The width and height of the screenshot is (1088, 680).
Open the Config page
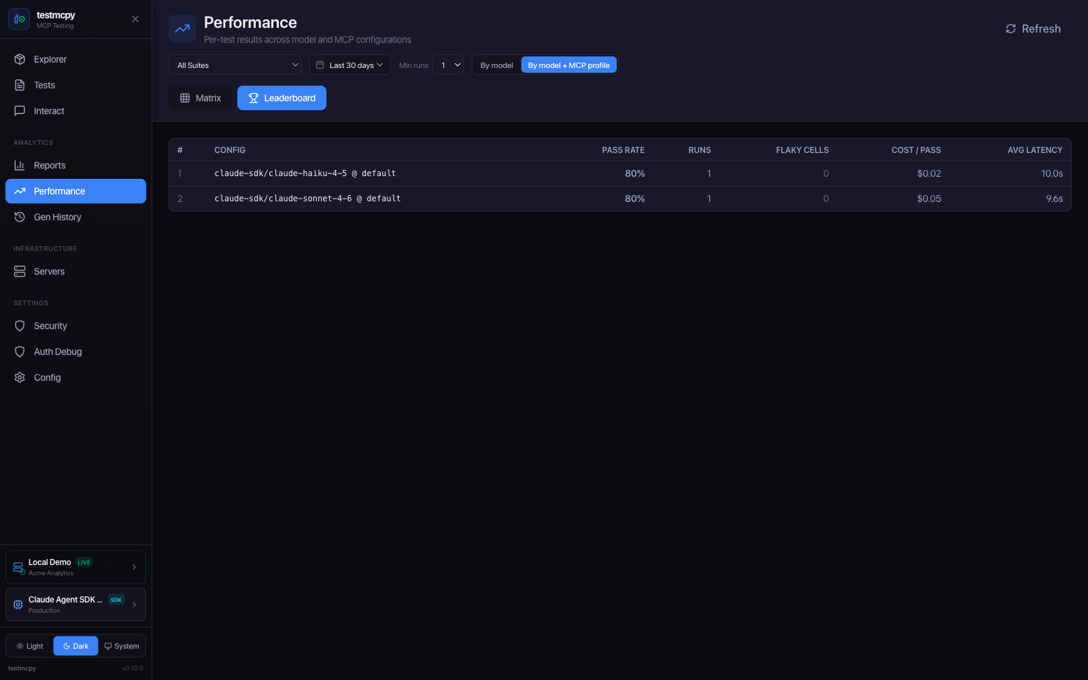pyautogui.click(x=75, y=377)
